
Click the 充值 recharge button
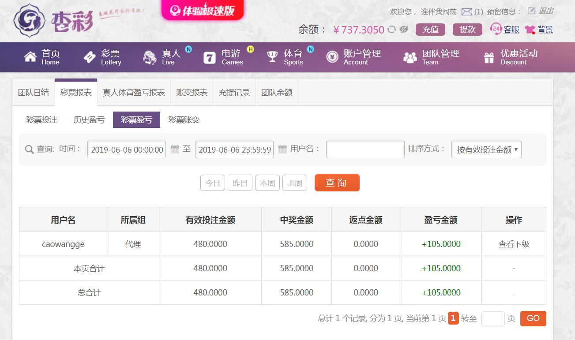pyautogui.click(x=431, y=30)
